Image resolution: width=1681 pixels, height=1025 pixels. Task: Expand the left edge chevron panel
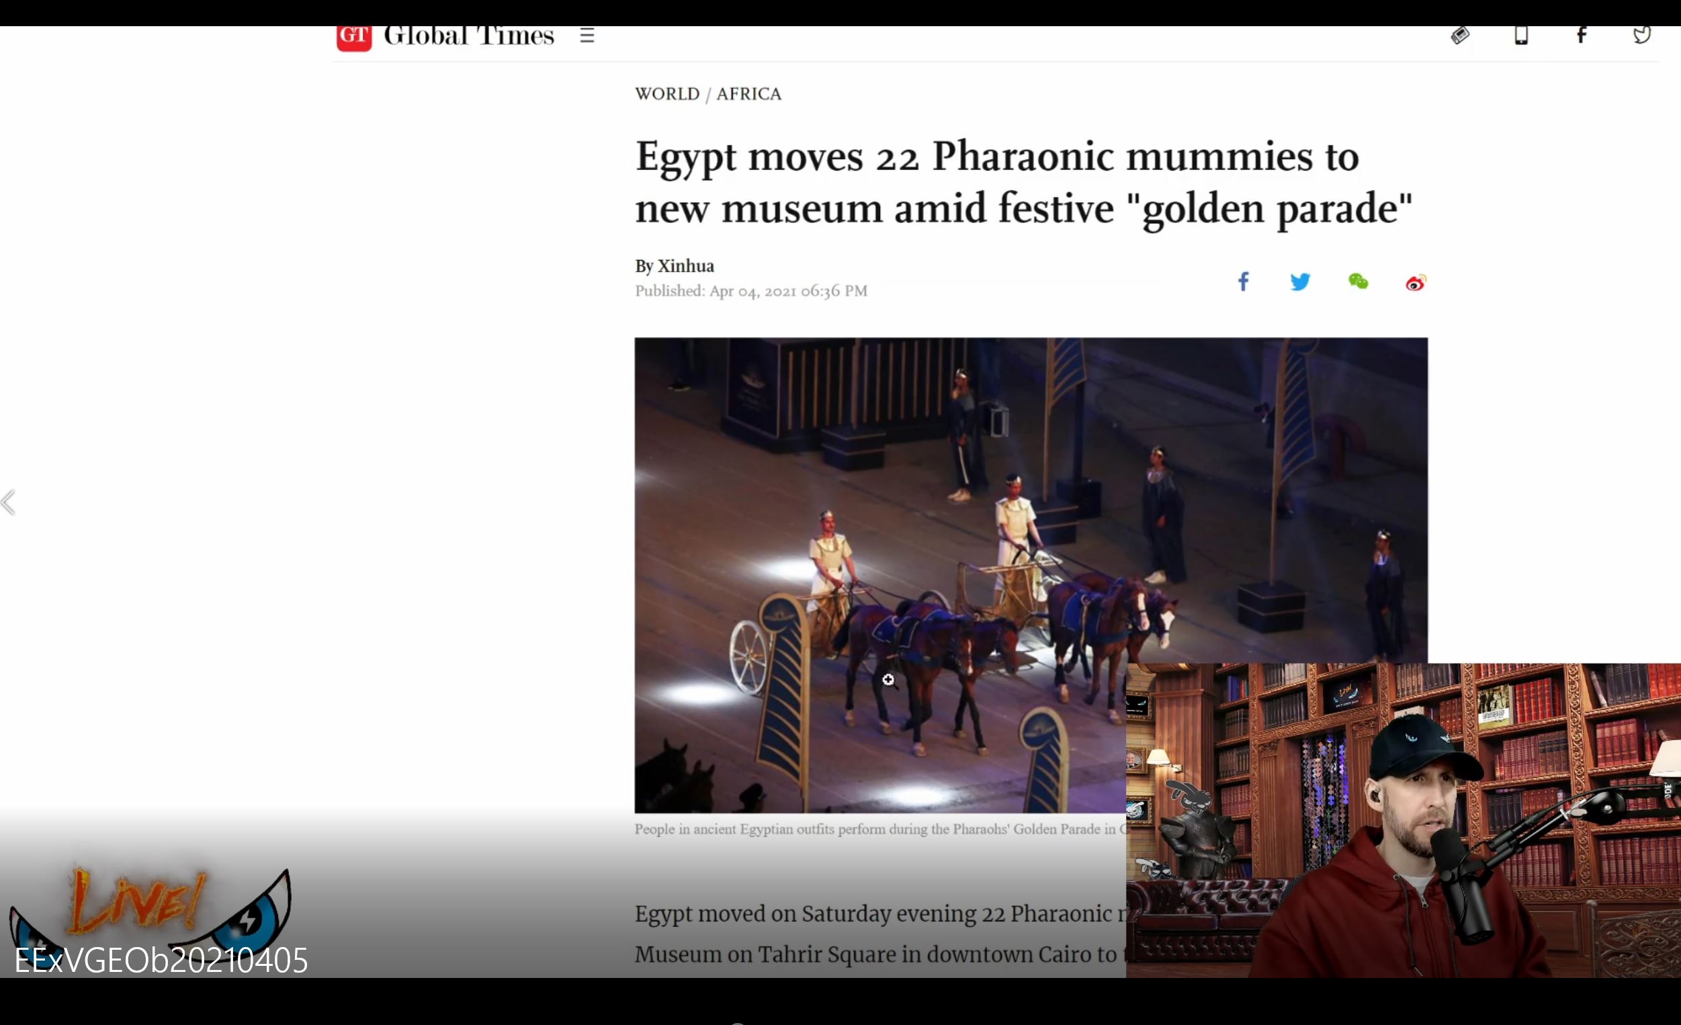click(8, 502)
